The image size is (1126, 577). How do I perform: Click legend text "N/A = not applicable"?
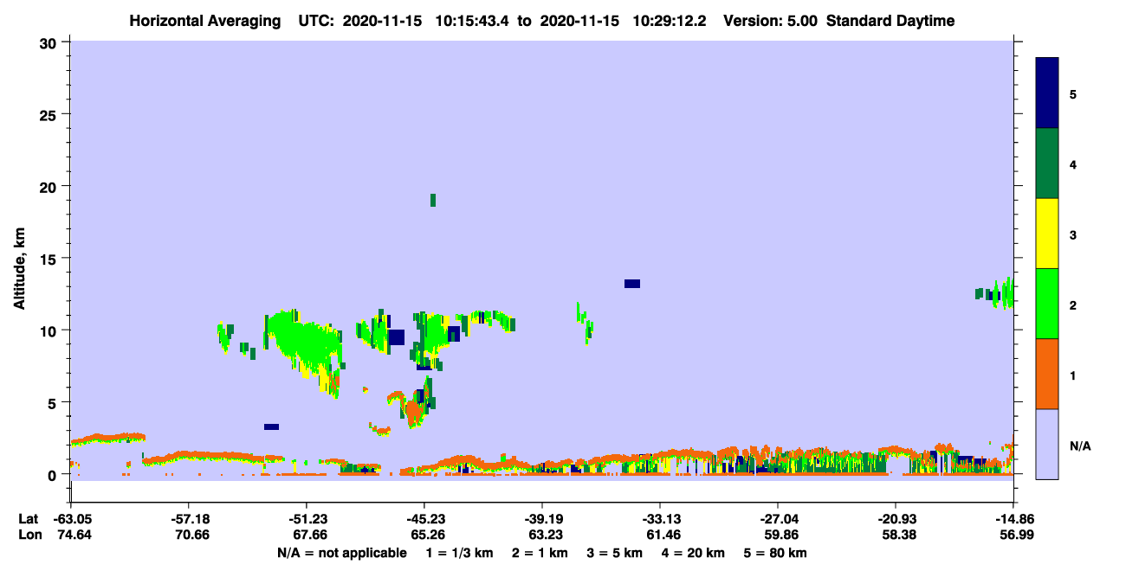click(341, 552)
